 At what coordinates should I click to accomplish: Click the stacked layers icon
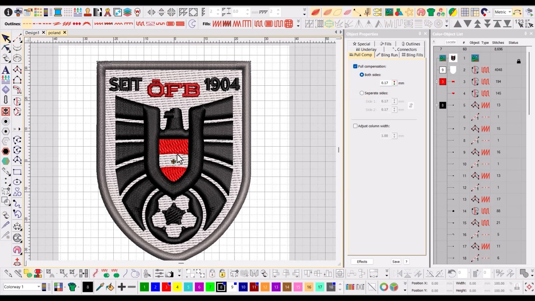(x=127, y=12)
